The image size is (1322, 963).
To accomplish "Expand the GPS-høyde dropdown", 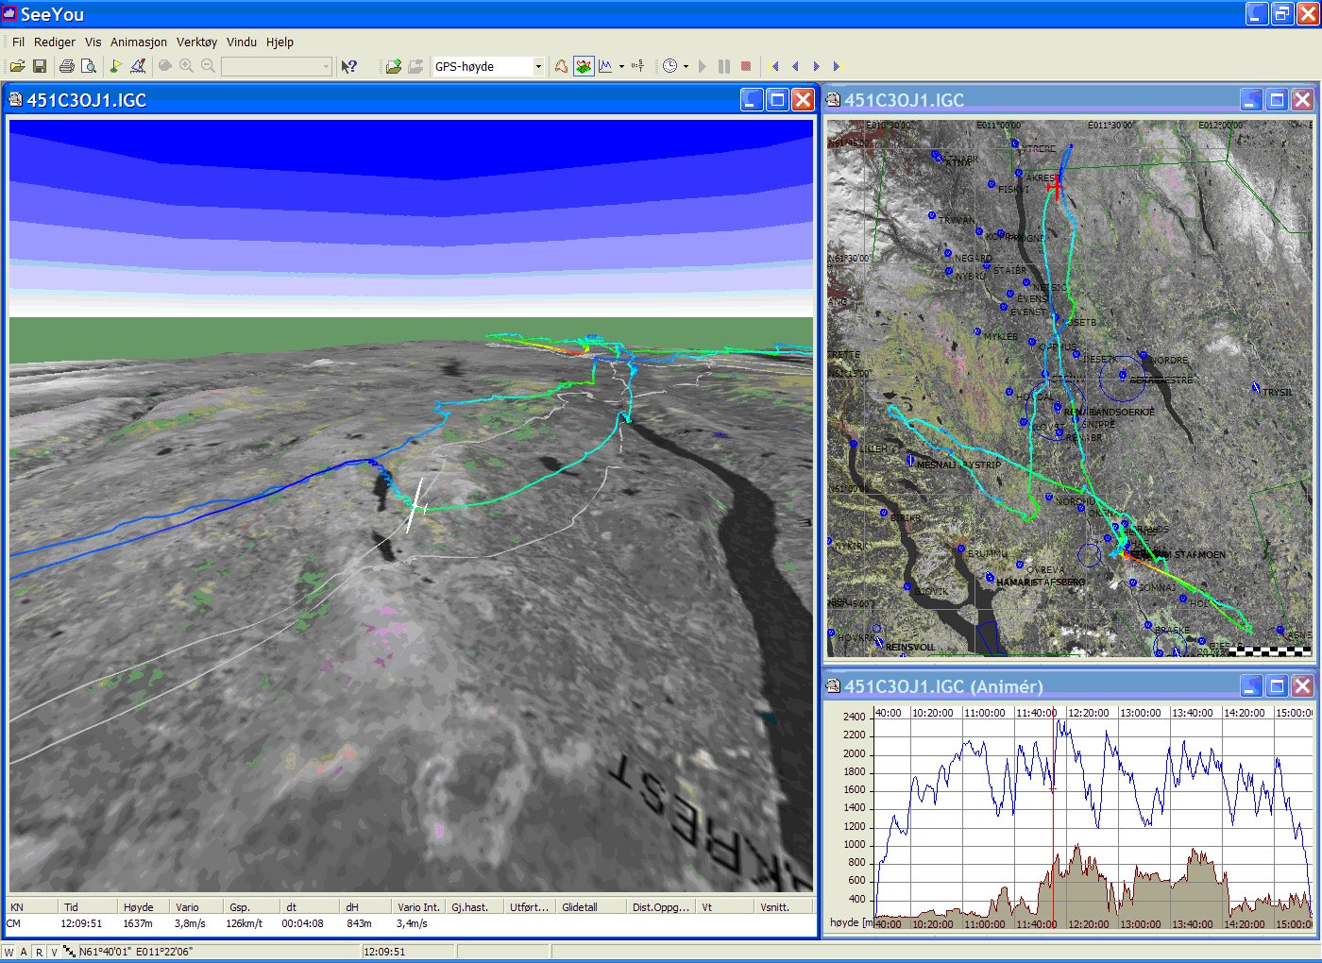I will [538, 66].
